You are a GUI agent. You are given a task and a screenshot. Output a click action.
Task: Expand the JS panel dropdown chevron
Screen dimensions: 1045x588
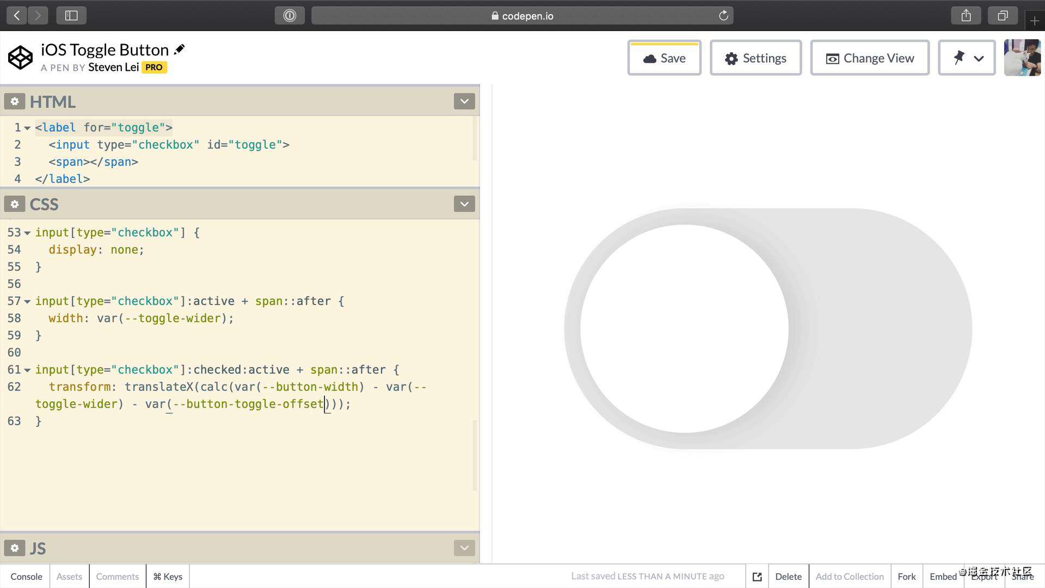click(464, 548)
